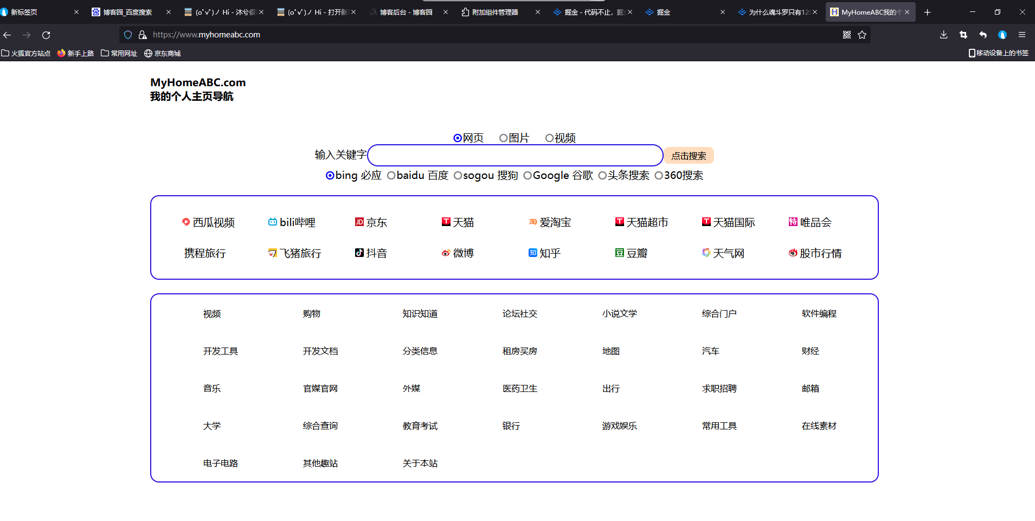Choose baidu 百度 as search engine

(x=391, y=176)
